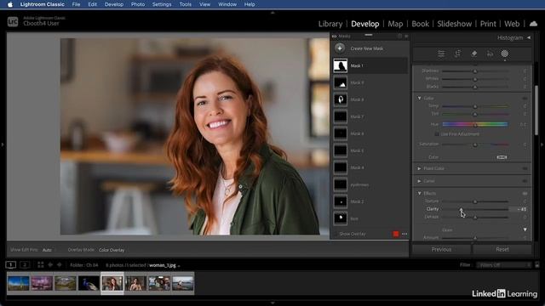Expand the Point Color section

point(419,168)
